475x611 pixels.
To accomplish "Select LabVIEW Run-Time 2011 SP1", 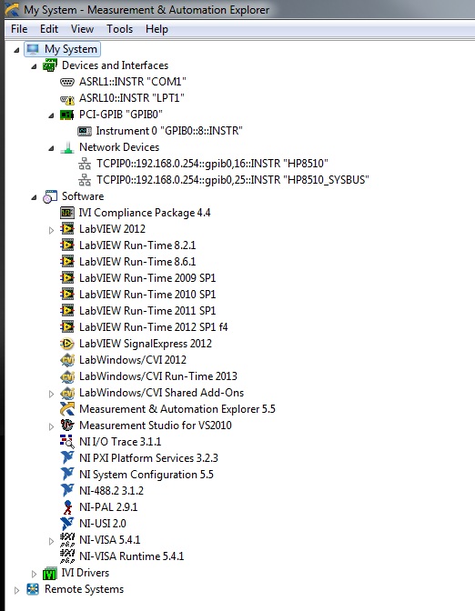I will (x=147, y=311).
